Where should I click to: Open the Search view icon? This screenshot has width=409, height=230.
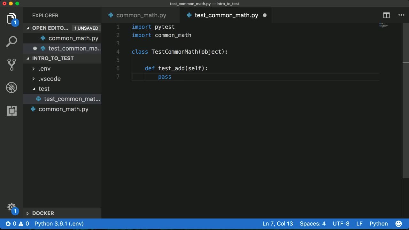click(12, 42)
